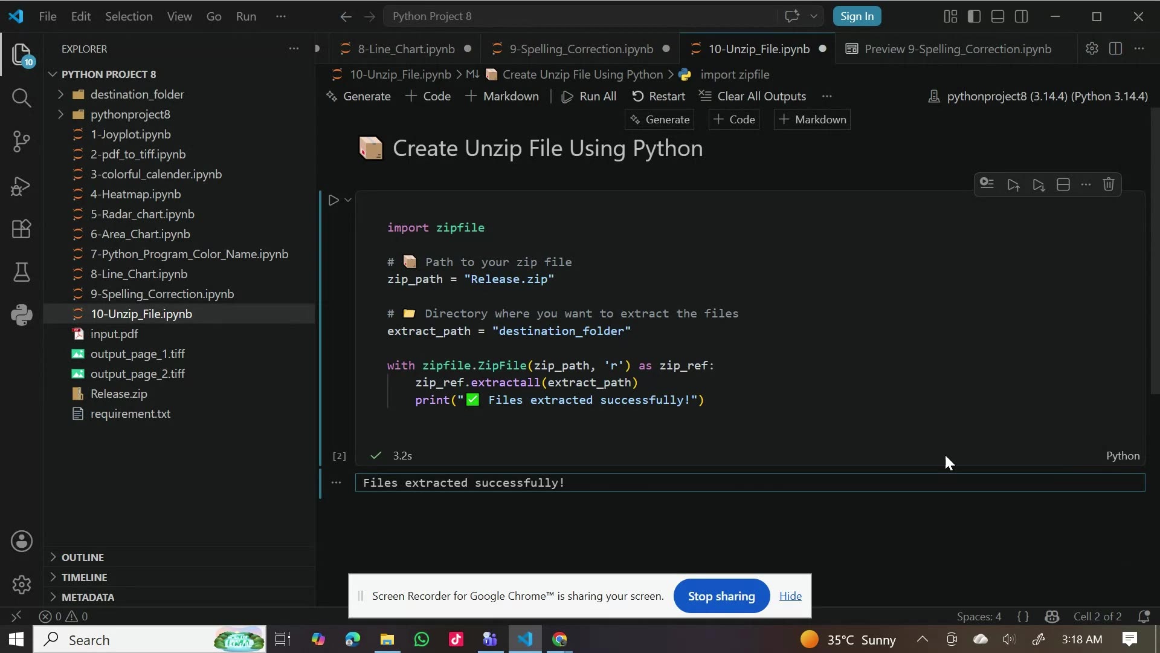Collapse the PYTHON PROJECT 8 section
1160x653 pixels.
(x=53, y=74)
